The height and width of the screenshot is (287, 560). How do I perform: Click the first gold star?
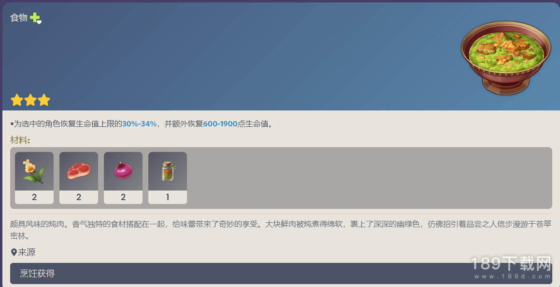coord(17,100)
